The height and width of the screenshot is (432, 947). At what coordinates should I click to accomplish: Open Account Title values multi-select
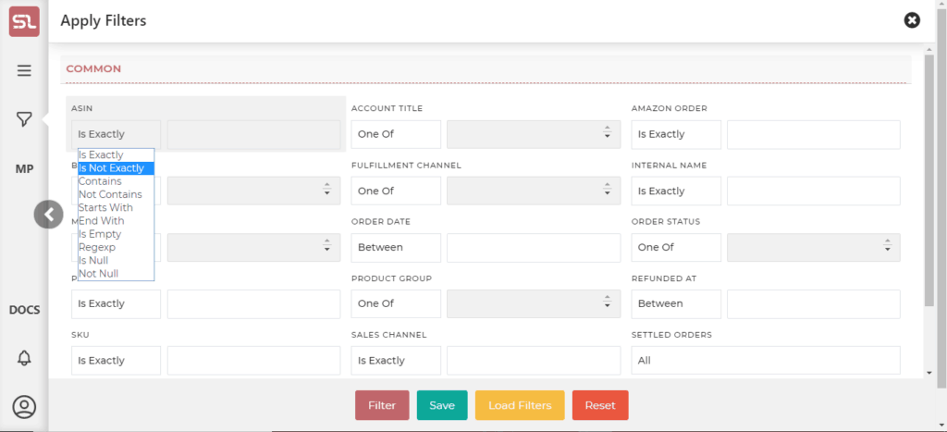point(534,134)
